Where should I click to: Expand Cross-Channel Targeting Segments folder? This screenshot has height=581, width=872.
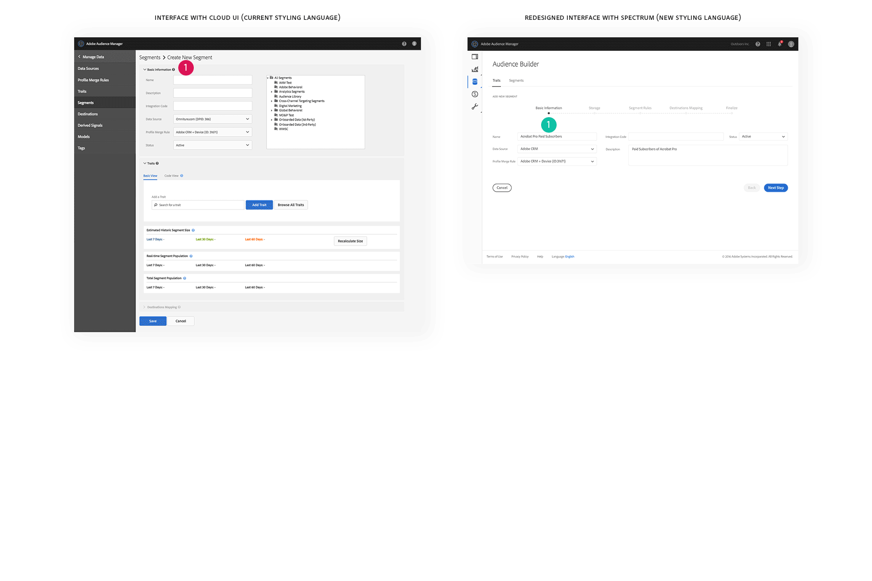[x=272, y=101]
